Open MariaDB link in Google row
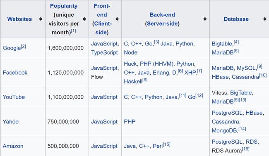 tap(223, 52)
